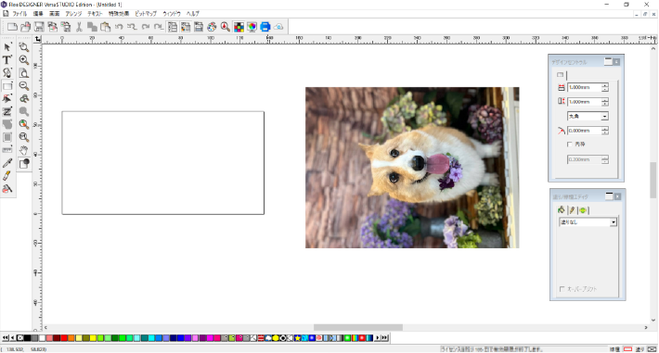Switch to the fill bucket tab

[x=562, y=210]
